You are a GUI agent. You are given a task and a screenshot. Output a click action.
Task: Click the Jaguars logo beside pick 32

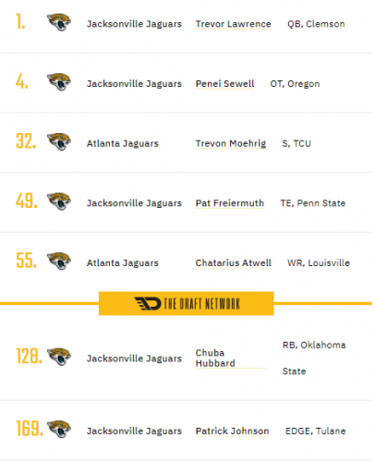point(59,141)
